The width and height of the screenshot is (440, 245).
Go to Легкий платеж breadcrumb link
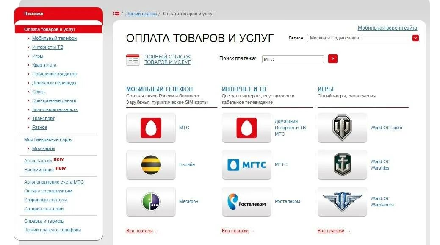[141, 14]
